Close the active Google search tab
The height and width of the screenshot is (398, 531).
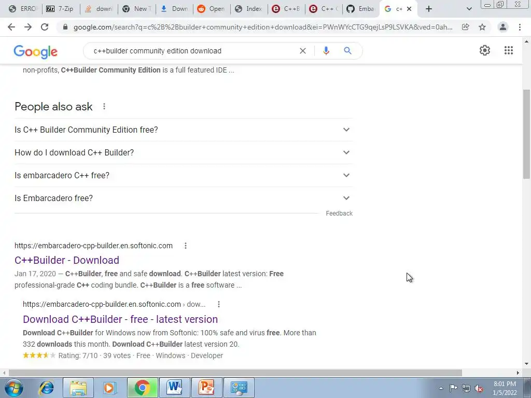[409, 9]
